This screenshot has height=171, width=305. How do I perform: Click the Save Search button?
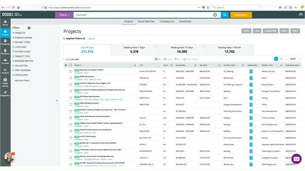pyautogui.click(x=241, y=15)
